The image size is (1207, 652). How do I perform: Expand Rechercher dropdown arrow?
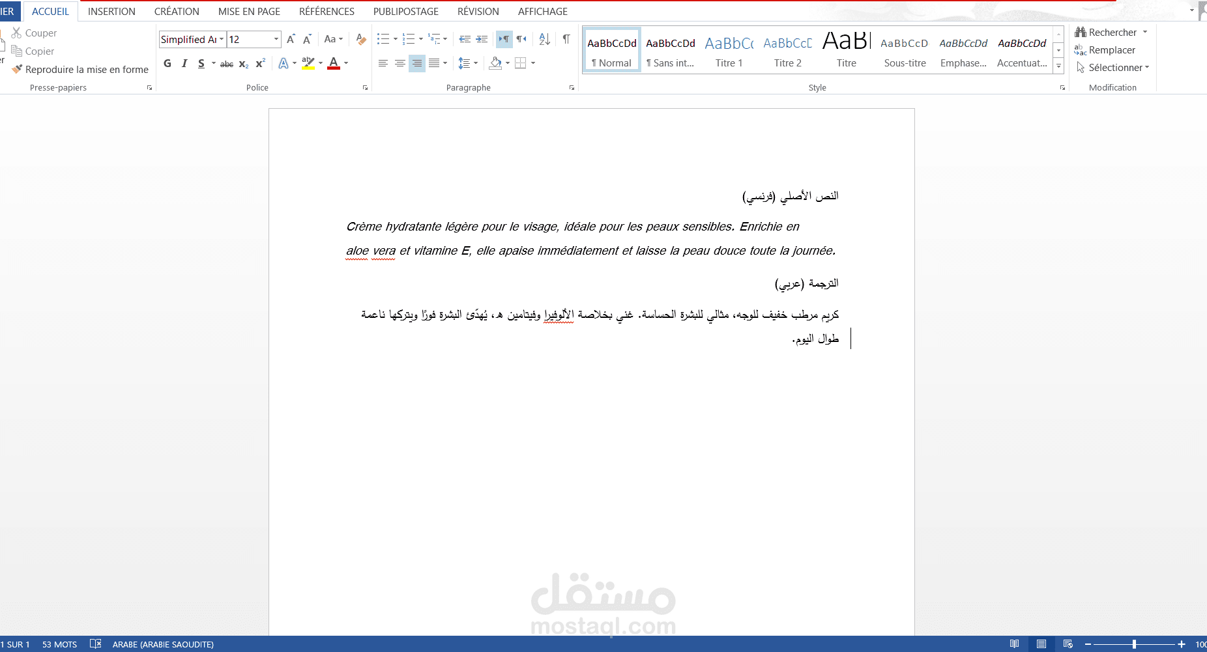tap(1145, 32)
